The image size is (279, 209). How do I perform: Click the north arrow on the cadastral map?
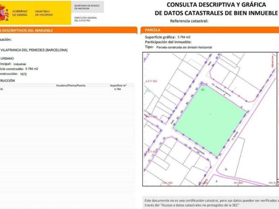272,61
